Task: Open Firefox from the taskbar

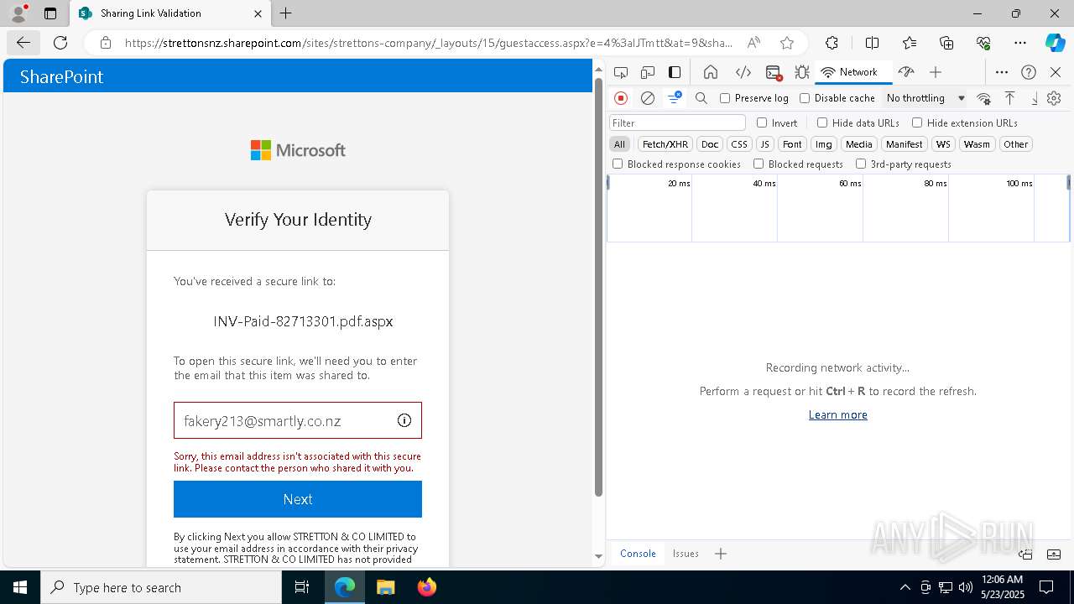Action: coord(427,587)
